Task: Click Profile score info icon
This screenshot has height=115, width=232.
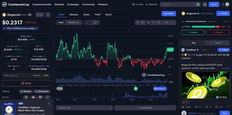Action: 16,75
